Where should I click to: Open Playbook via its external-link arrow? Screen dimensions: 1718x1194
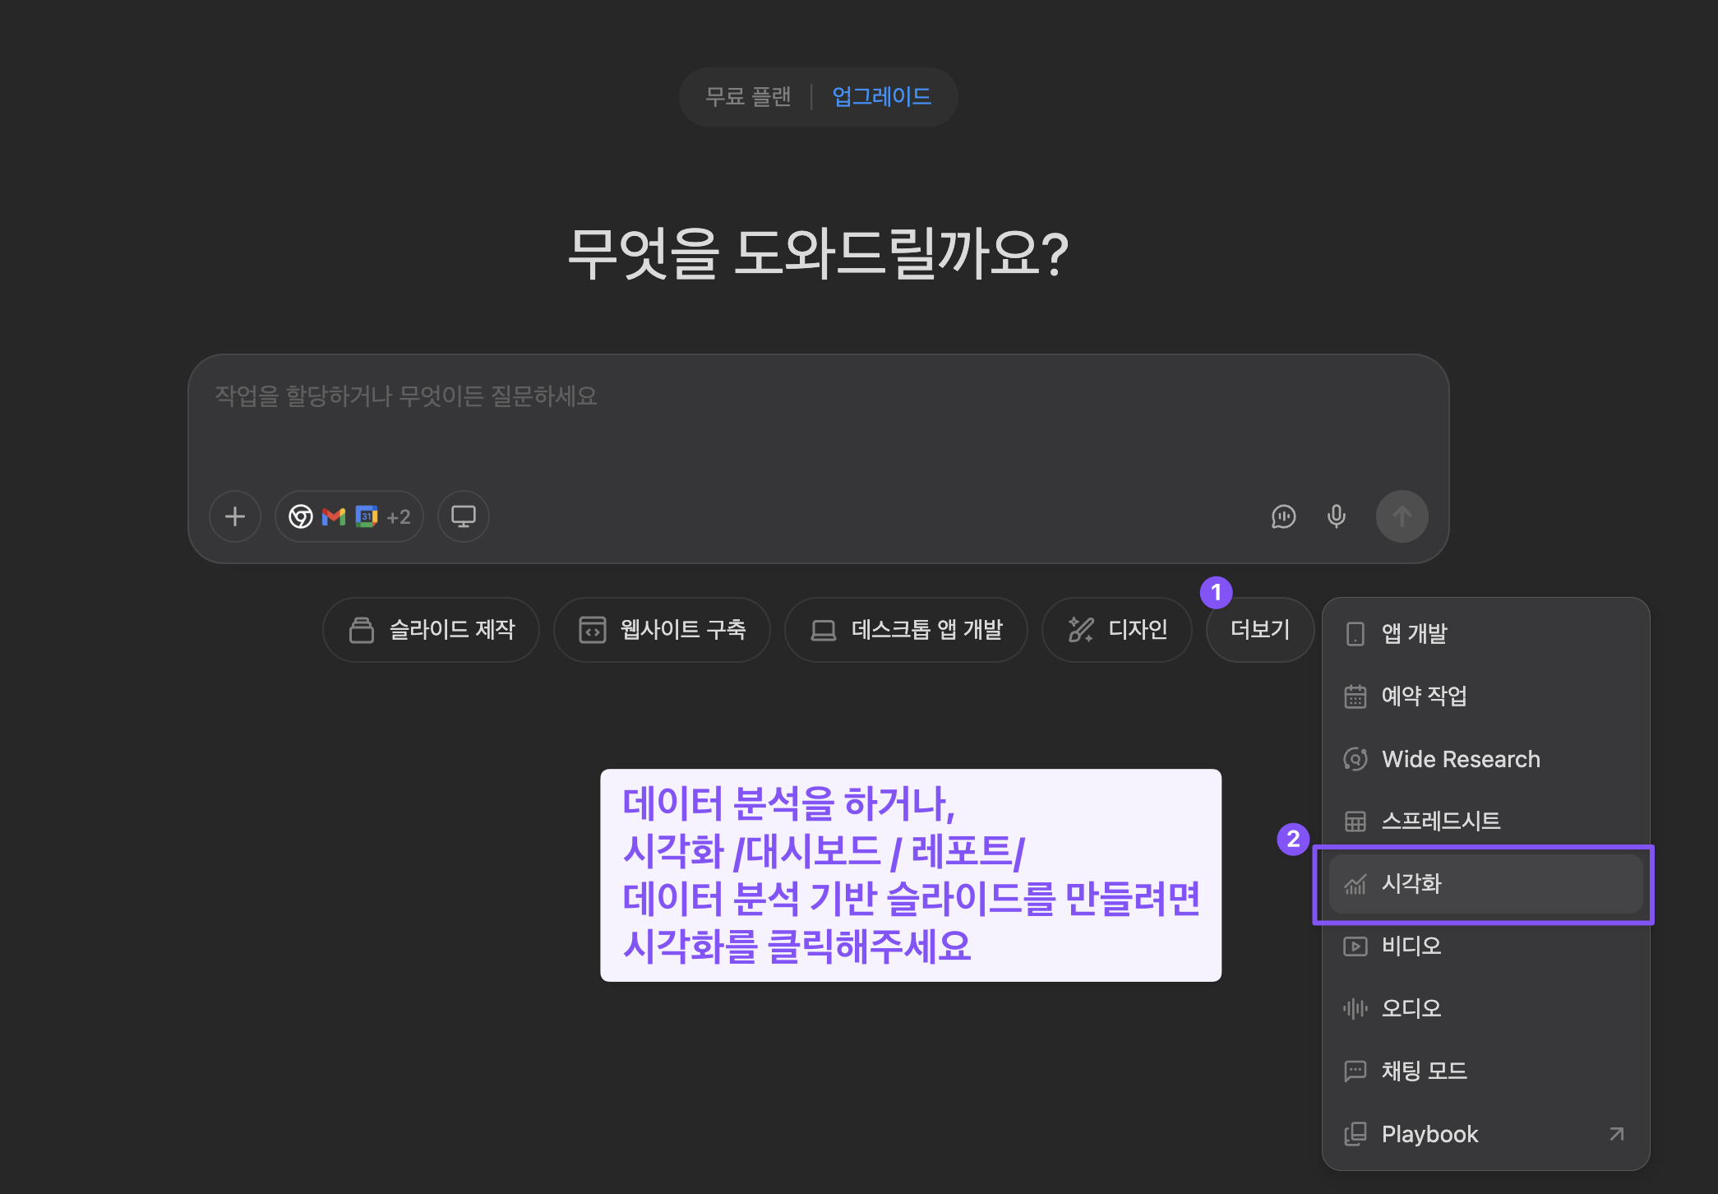[x=1614, y=1134]
